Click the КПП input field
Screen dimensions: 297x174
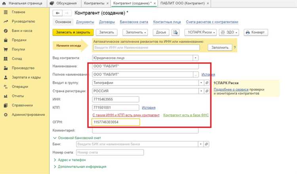[x=116, y=108]
